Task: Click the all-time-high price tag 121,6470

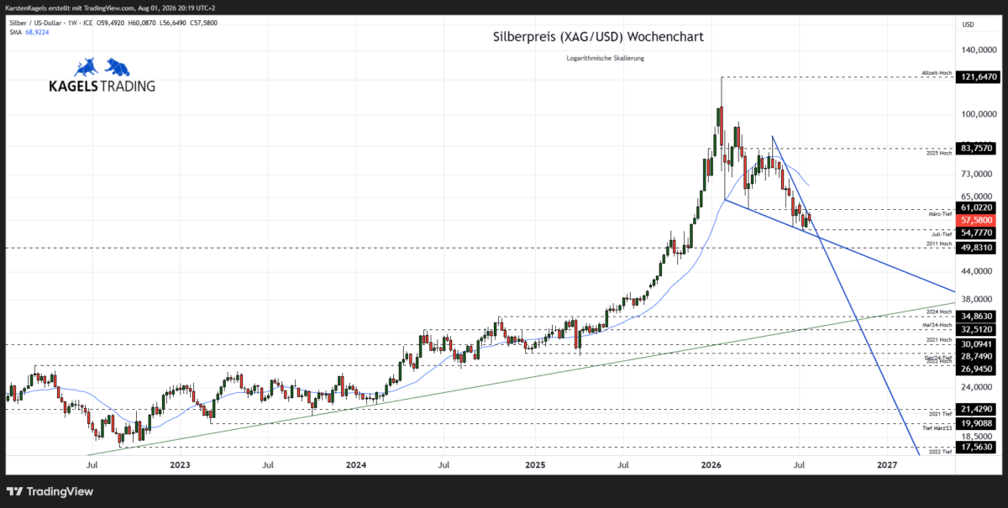Action: [x=979, y=76]
